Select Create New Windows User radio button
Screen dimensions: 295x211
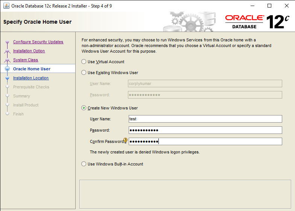tap(84, 108)
